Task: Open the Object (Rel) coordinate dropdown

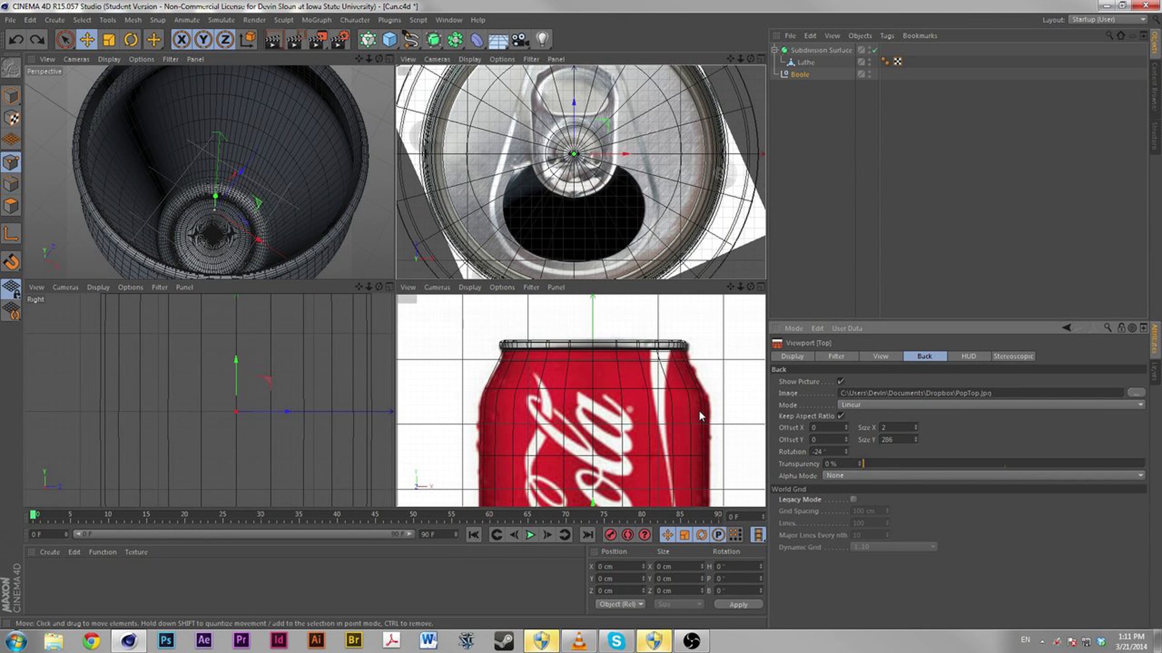Action: [x=621, y=604]
